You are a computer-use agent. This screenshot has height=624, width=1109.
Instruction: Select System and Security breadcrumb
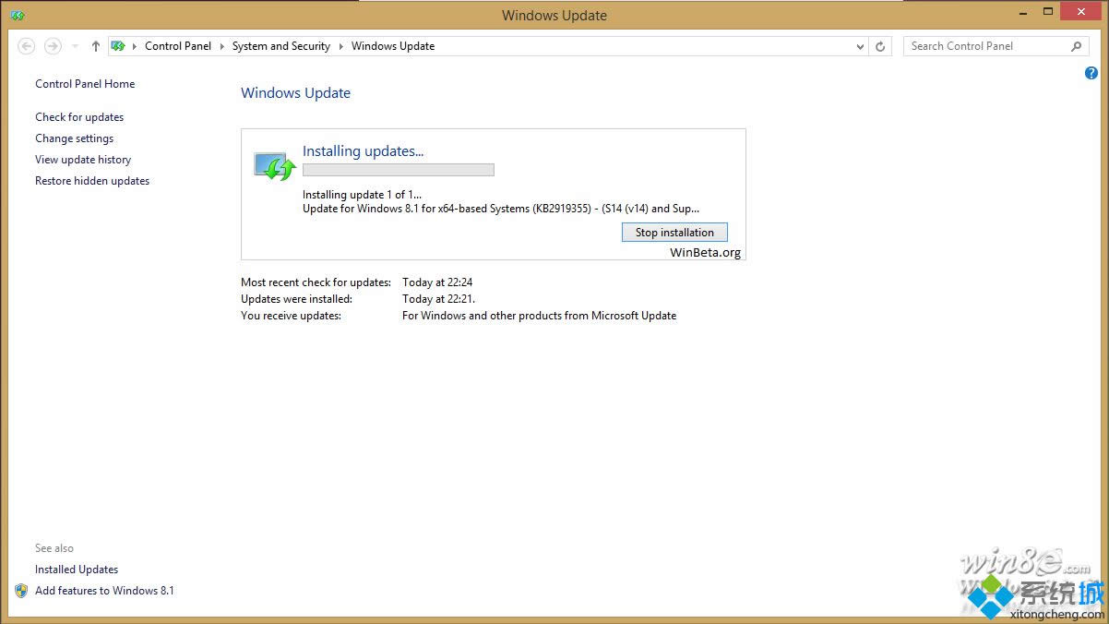[281, 46]
